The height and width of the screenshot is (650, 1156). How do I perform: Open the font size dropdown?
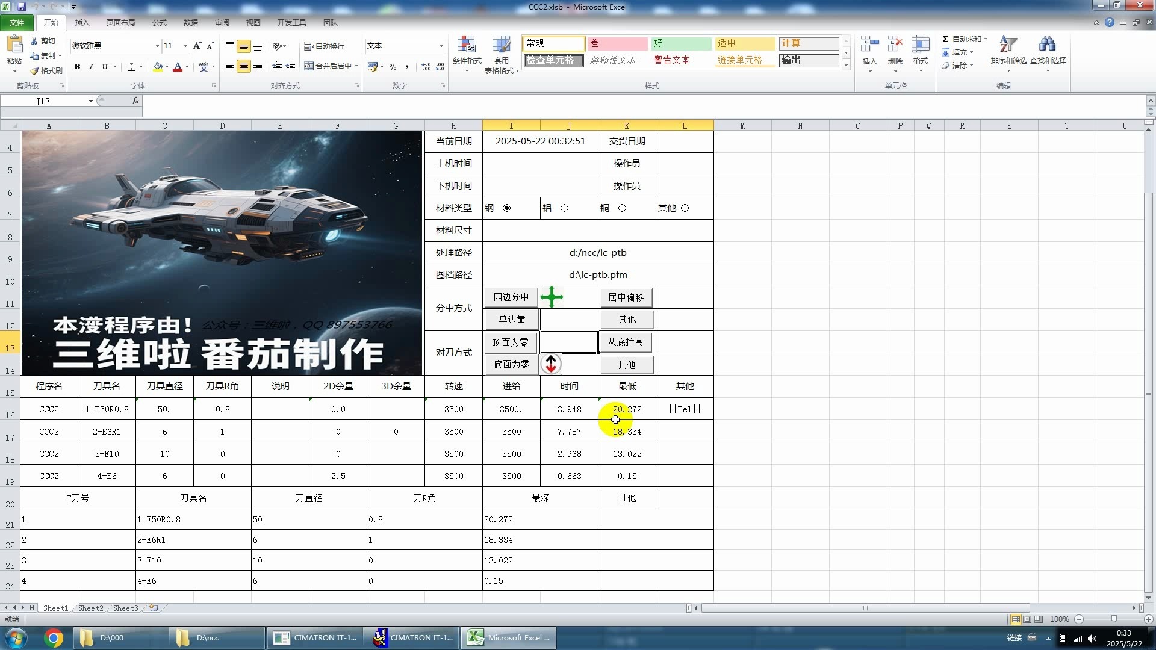(x=185, y=46)
